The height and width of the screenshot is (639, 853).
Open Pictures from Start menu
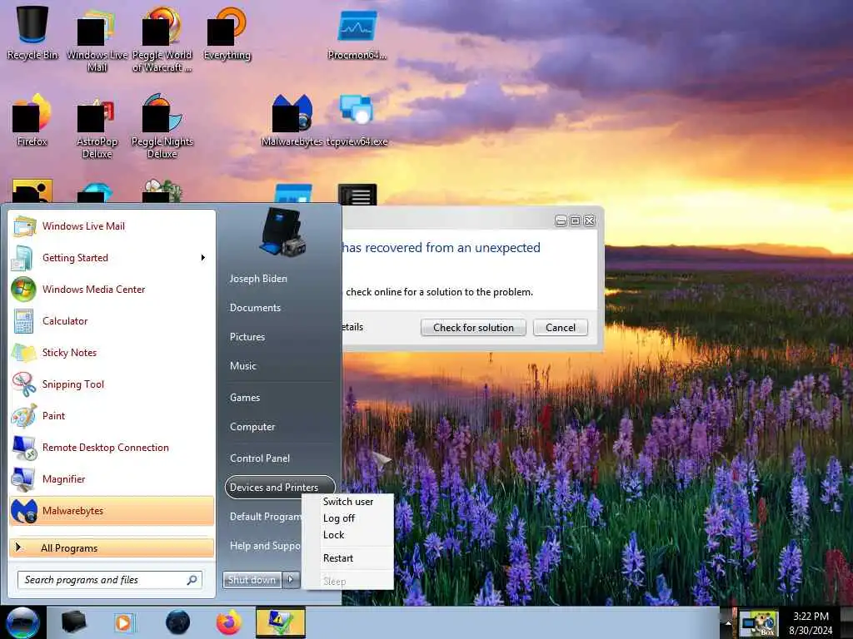click(x=247, y=337)
